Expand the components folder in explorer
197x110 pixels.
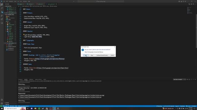click(11, 25)
